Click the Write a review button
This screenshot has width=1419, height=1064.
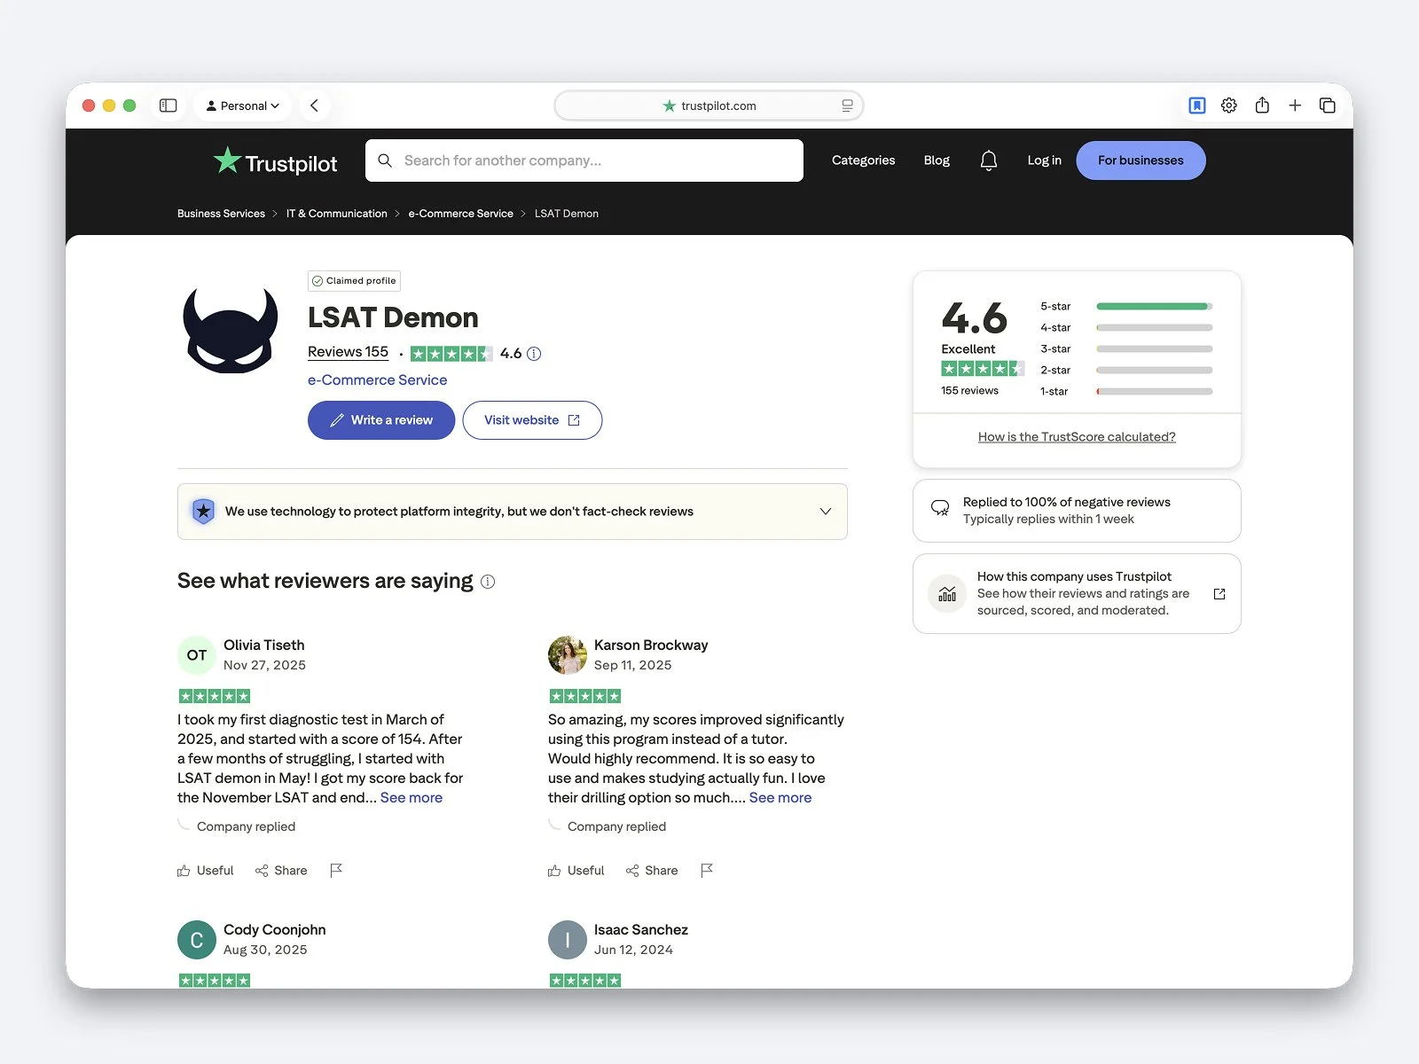click(381, 420)
